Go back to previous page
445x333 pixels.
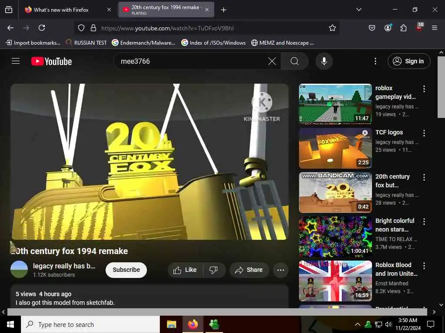[10, 28]
